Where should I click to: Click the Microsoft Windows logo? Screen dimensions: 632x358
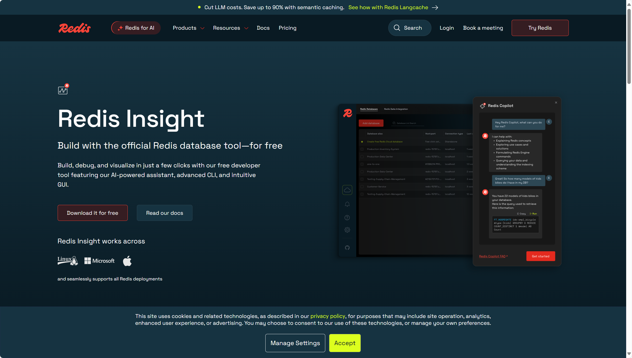(87, 261)
